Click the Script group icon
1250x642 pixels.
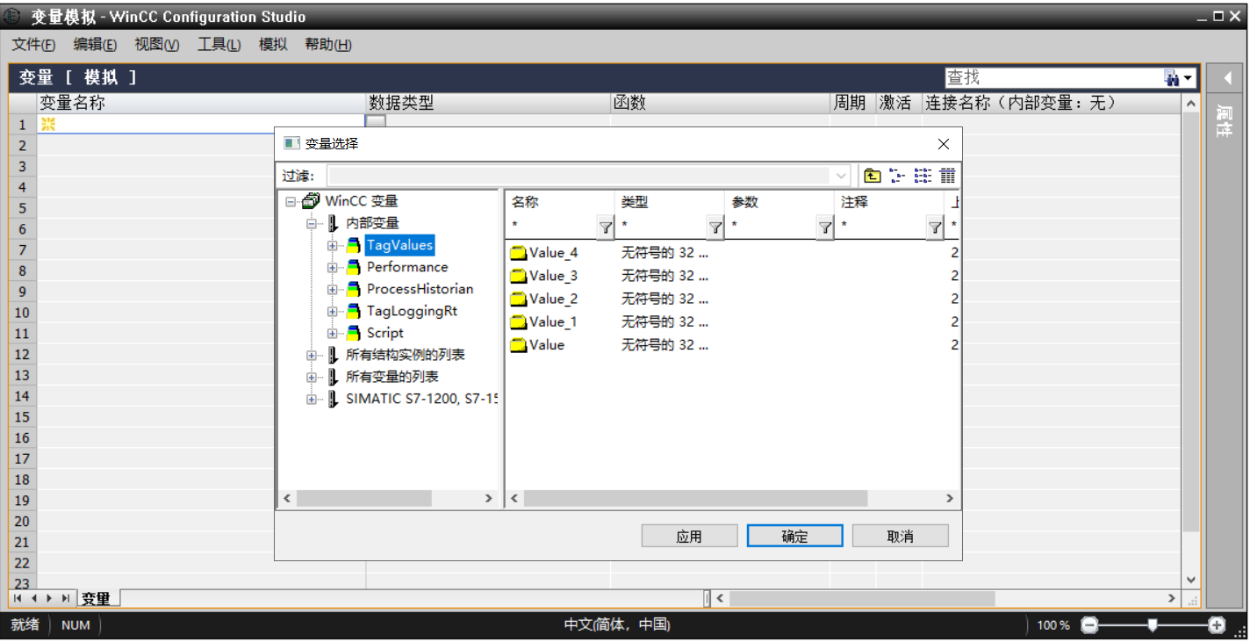[353, 333]
